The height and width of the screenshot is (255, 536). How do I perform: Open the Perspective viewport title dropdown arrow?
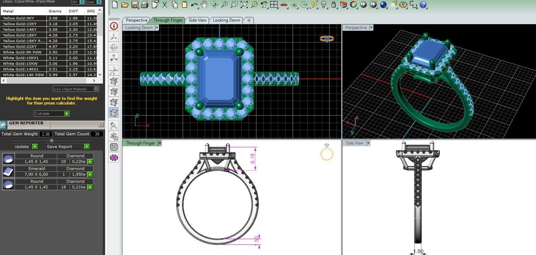coord(371,28)
